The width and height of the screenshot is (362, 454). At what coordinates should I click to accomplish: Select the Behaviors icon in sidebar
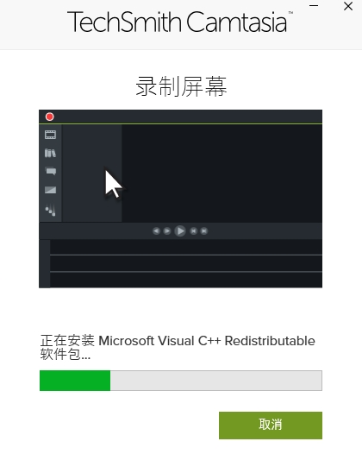click(x=50, y=210)
